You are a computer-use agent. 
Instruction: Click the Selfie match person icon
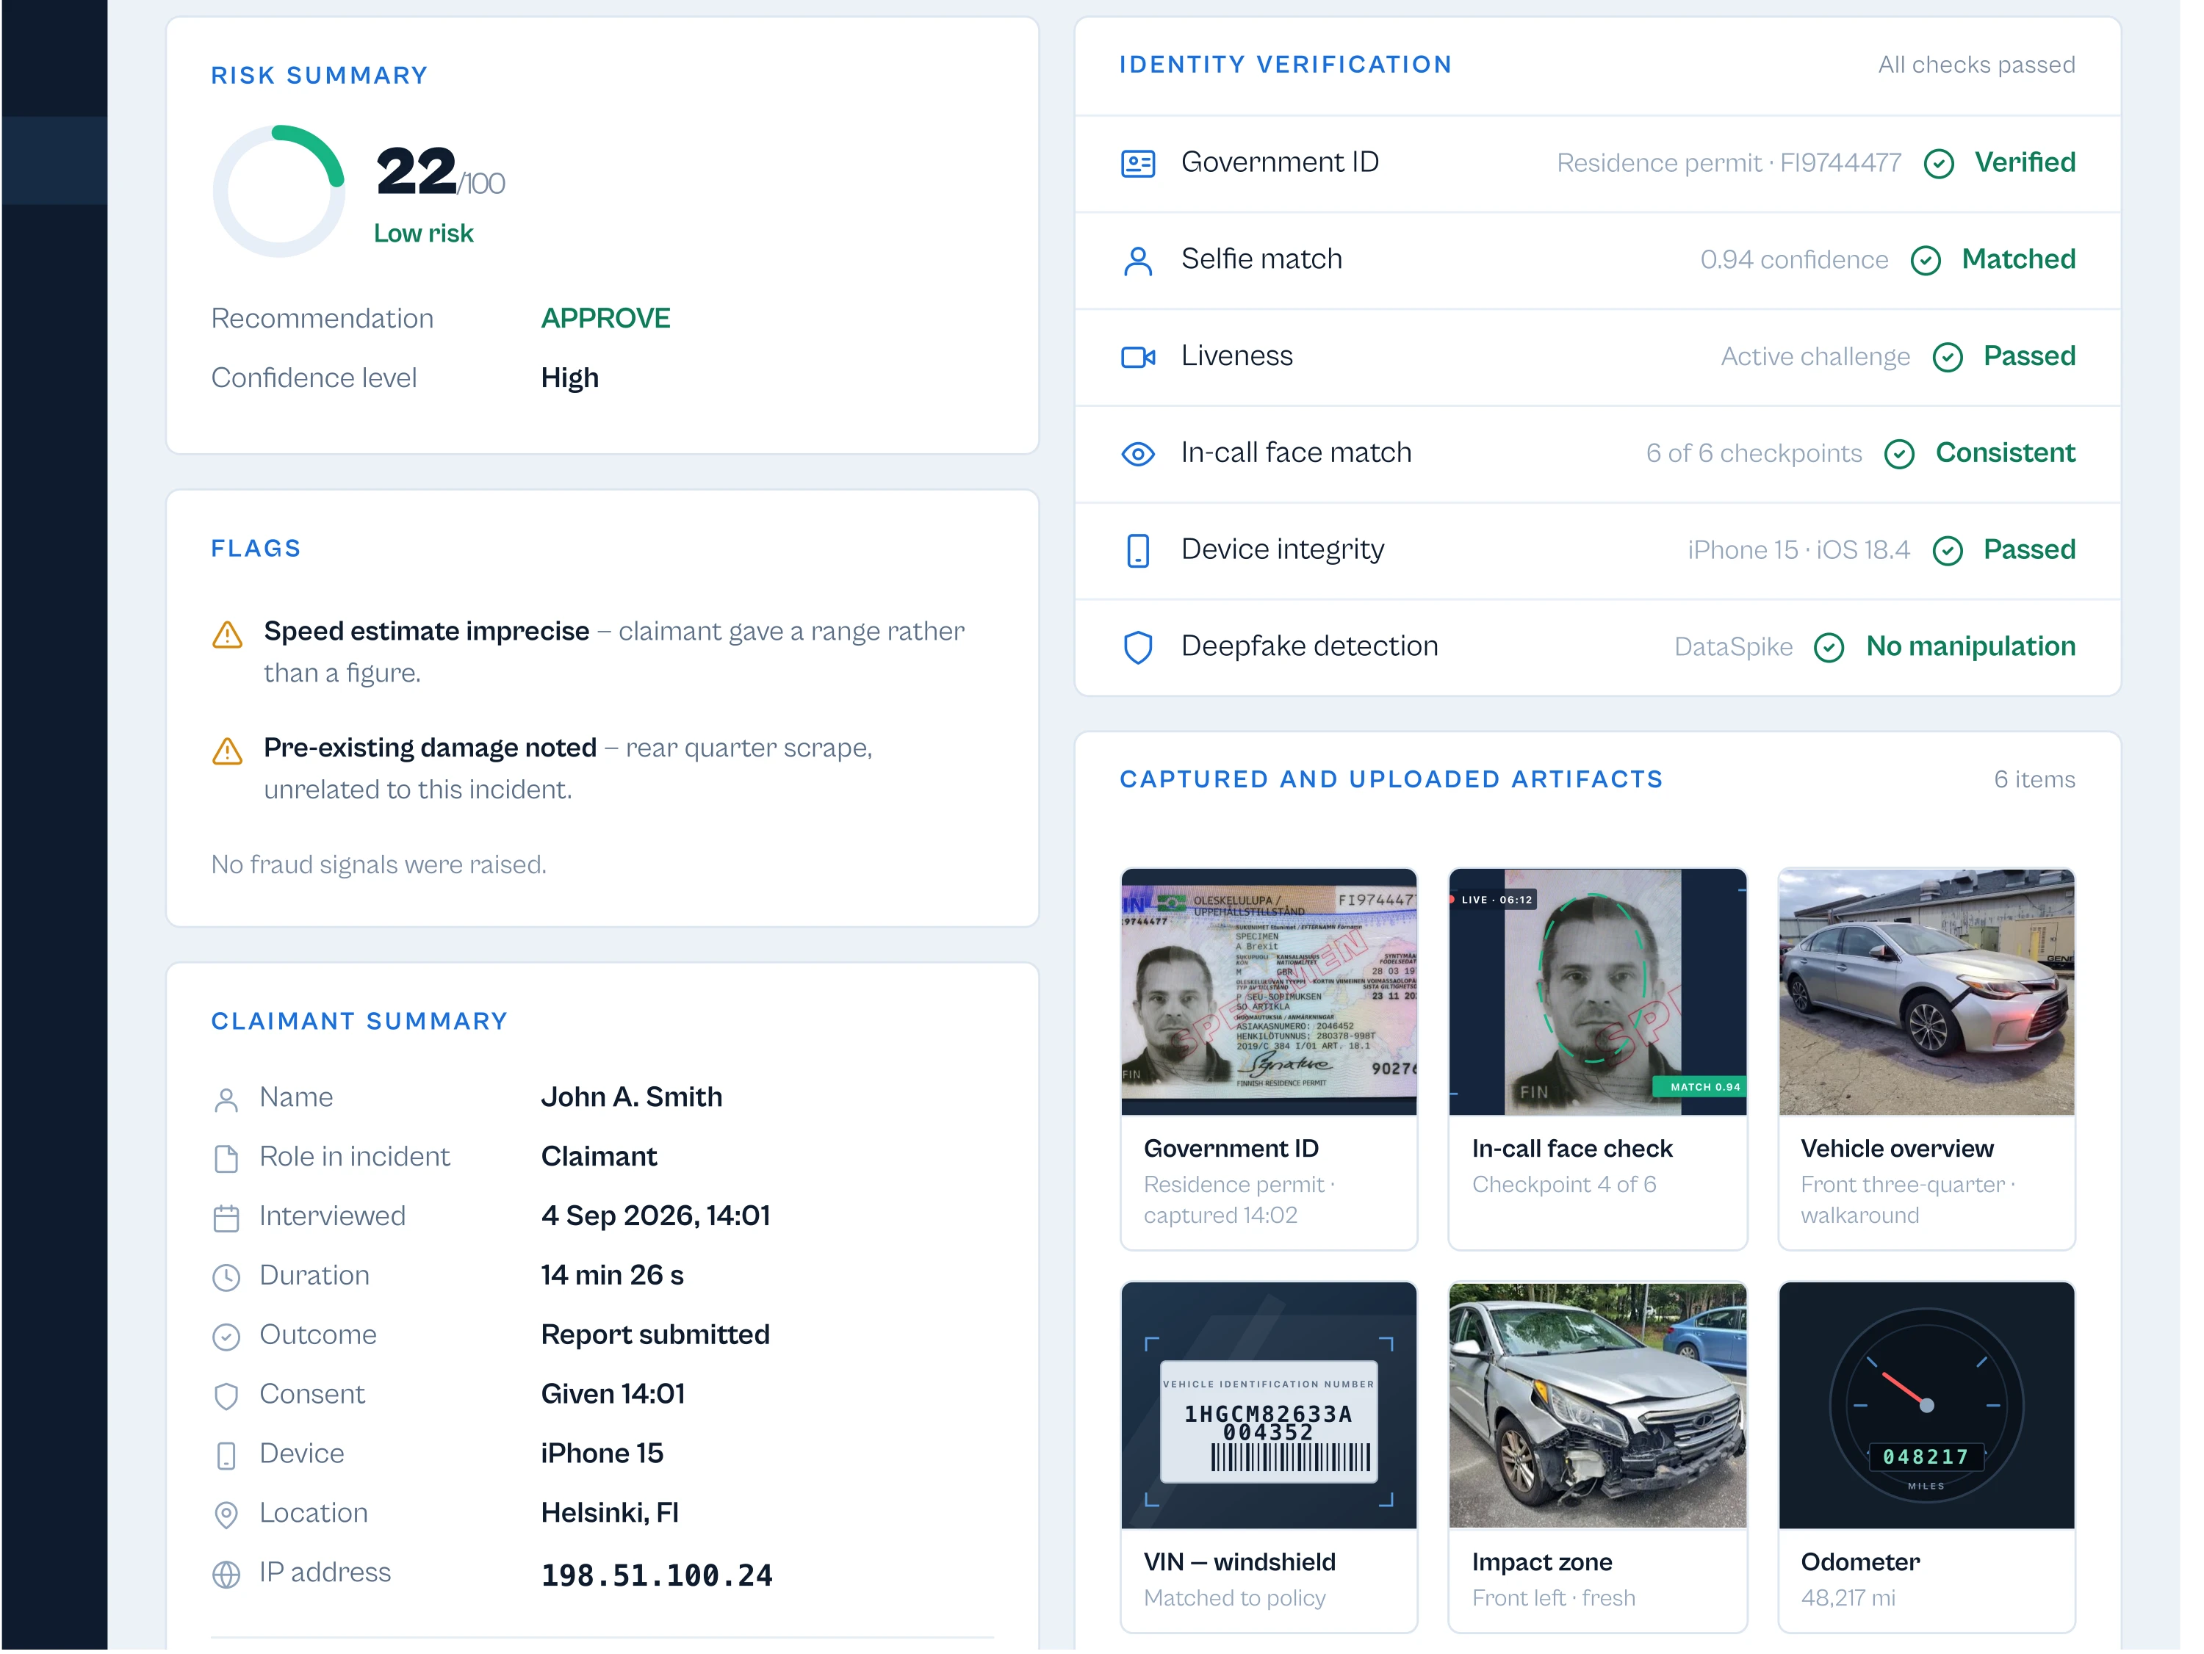click(1138, 261)
